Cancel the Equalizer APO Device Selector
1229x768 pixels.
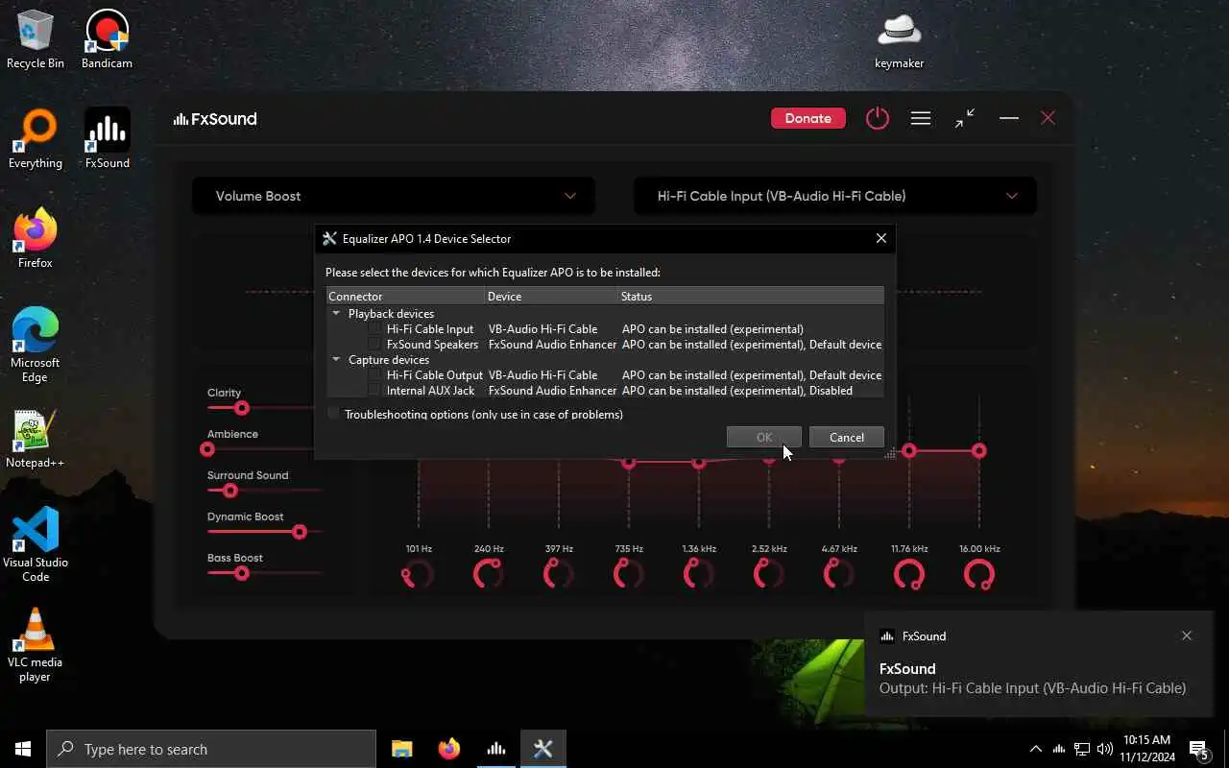(x=847, y=437)
